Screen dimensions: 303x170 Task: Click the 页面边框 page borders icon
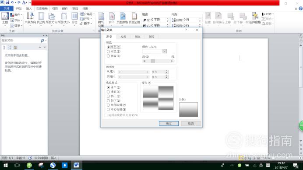[x=134, y=19]
